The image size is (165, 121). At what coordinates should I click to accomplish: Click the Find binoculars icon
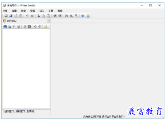click(66, 16)
